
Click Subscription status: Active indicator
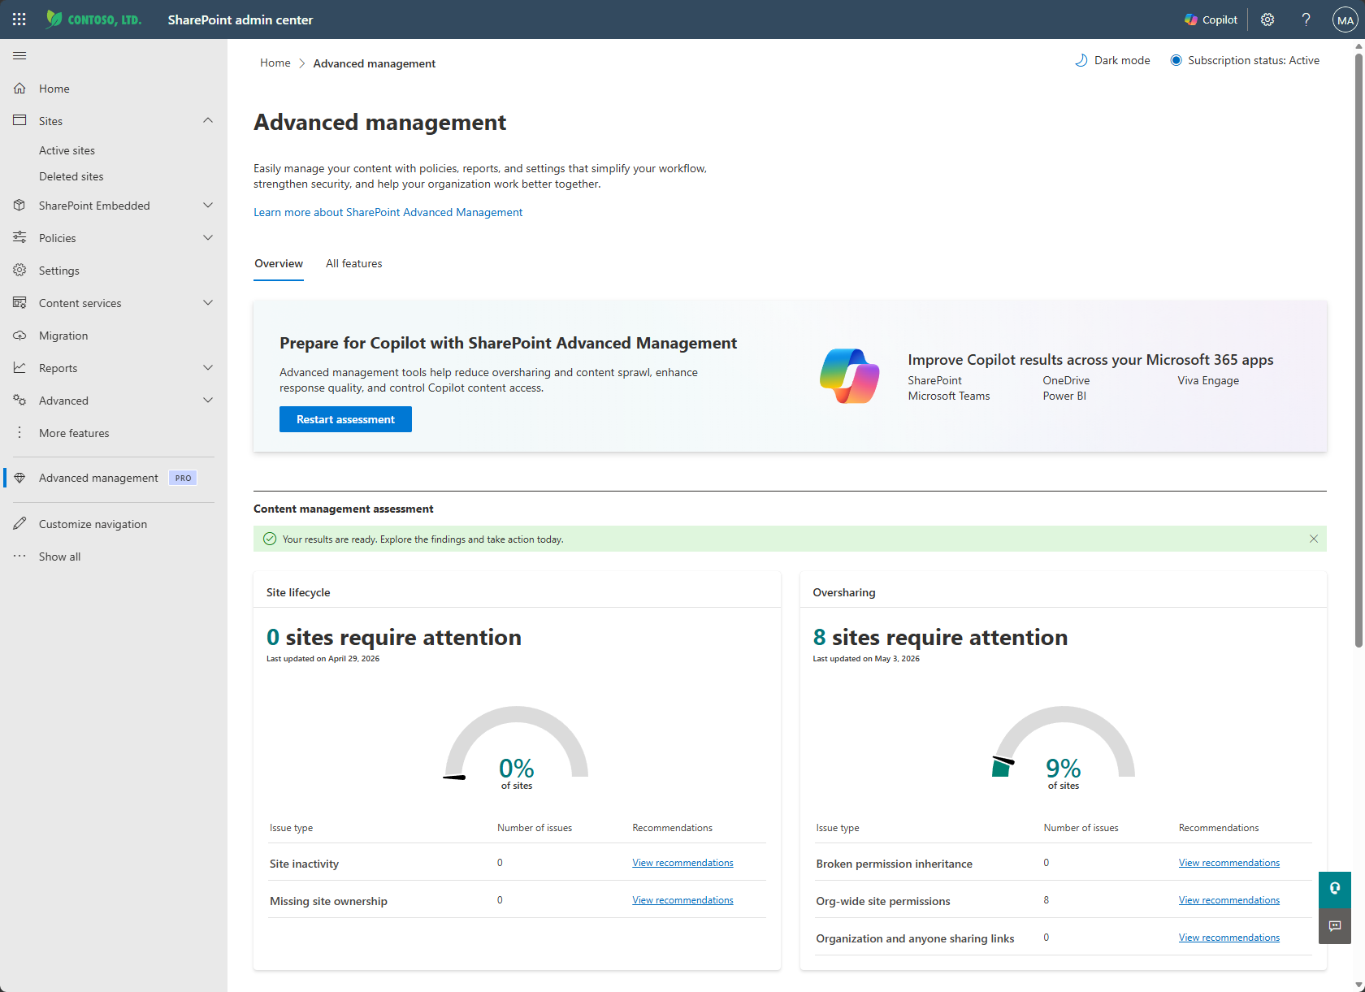(x=1245, y=60)
